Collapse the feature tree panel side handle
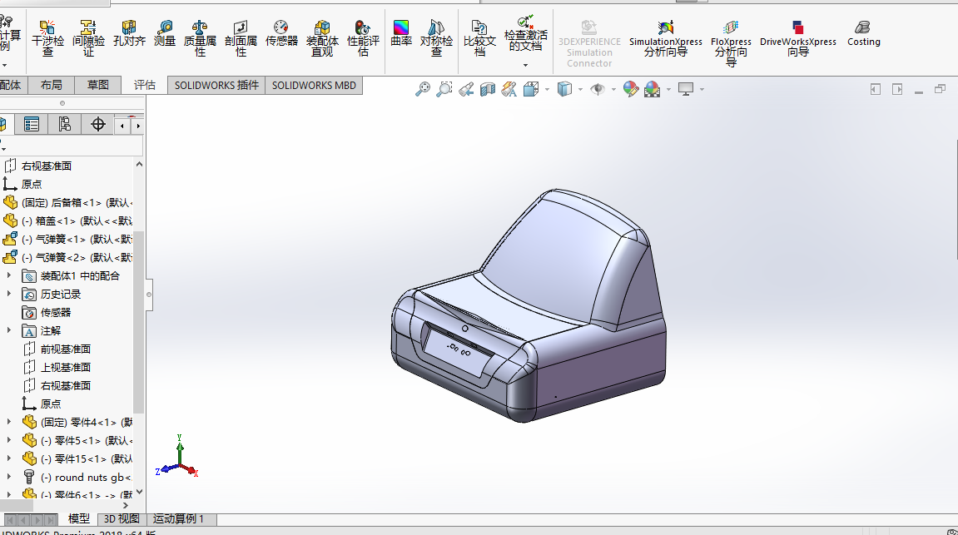This screenshot has width=958, height=535. point(149,294)
